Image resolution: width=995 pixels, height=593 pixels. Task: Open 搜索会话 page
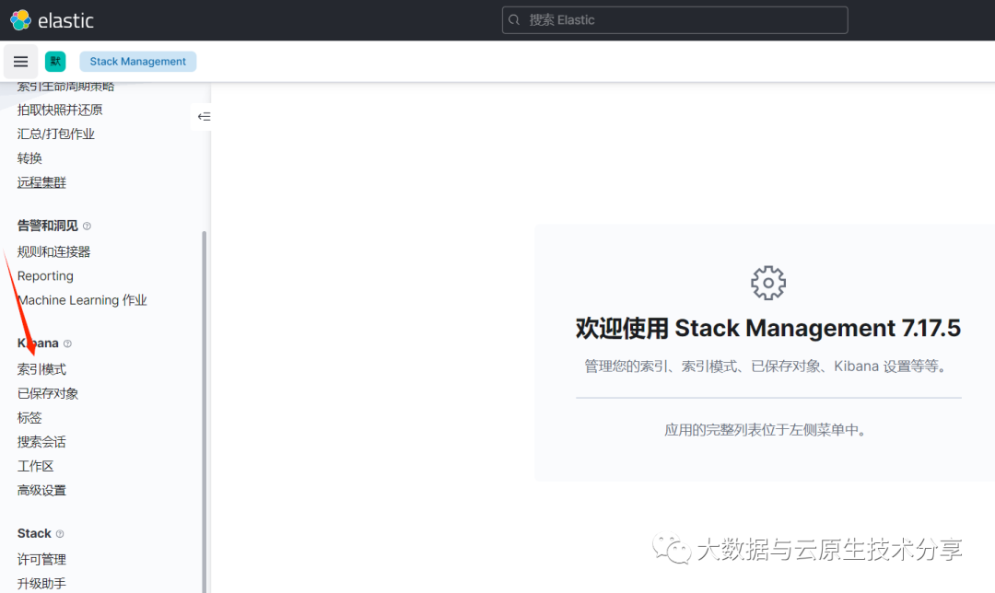click(41, 442)
